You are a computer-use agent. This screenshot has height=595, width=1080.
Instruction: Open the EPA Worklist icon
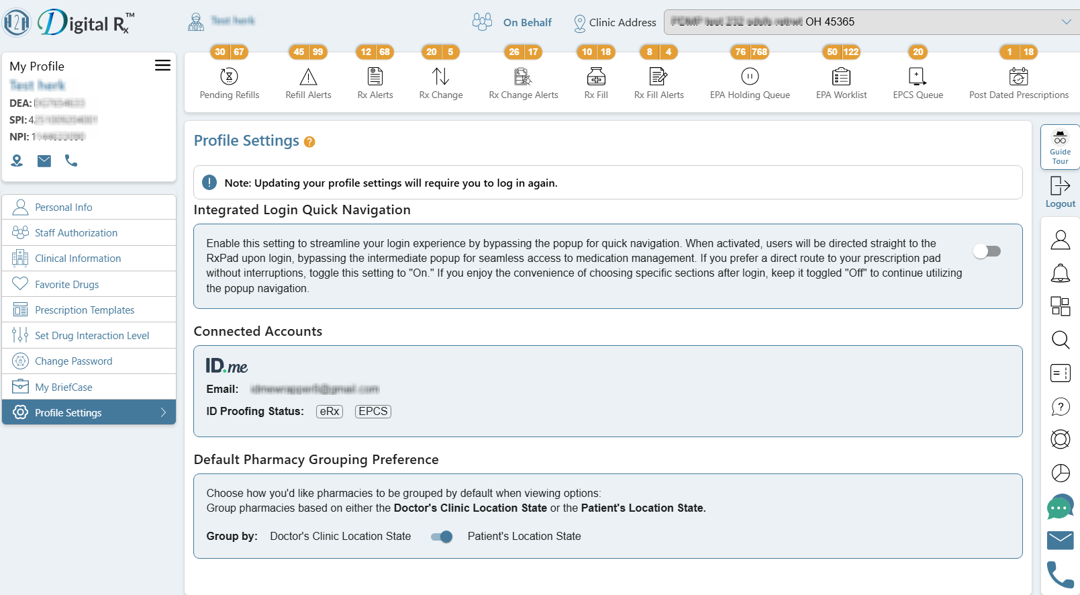[x=841, y=77]
